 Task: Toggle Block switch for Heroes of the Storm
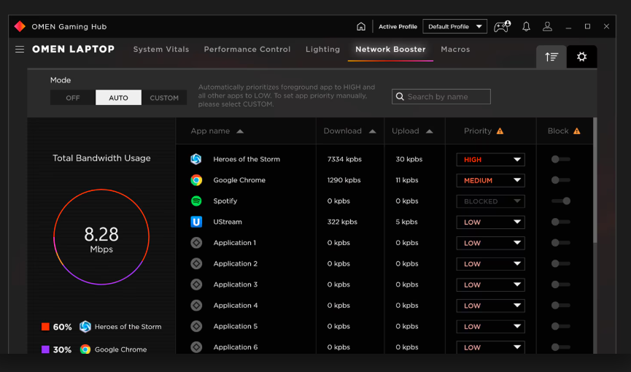pos(560,160)
